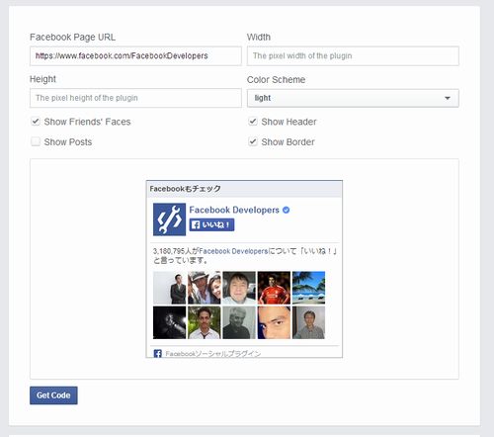494x437 pixels.
Task: Enable the Show Posts checkbox
Action: 36,141
